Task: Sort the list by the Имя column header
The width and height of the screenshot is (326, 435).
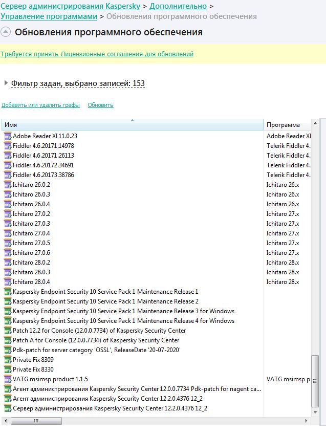Action: click(133, 124)
